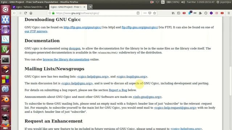Click the purple round extension icon

tap(211, 13)
